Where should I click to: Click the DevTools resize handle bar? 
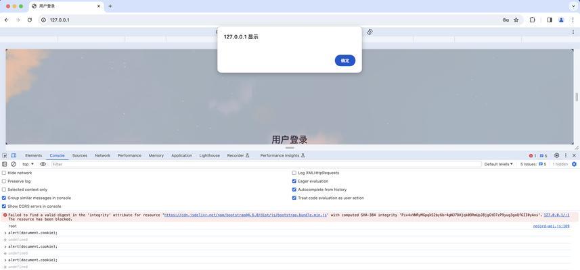(290, 148)
